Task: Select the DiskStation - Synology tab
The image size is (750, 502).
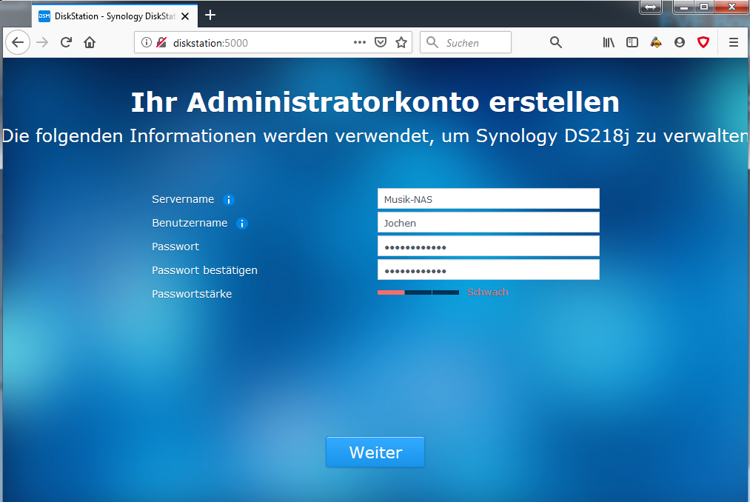Action: [115, 16]
